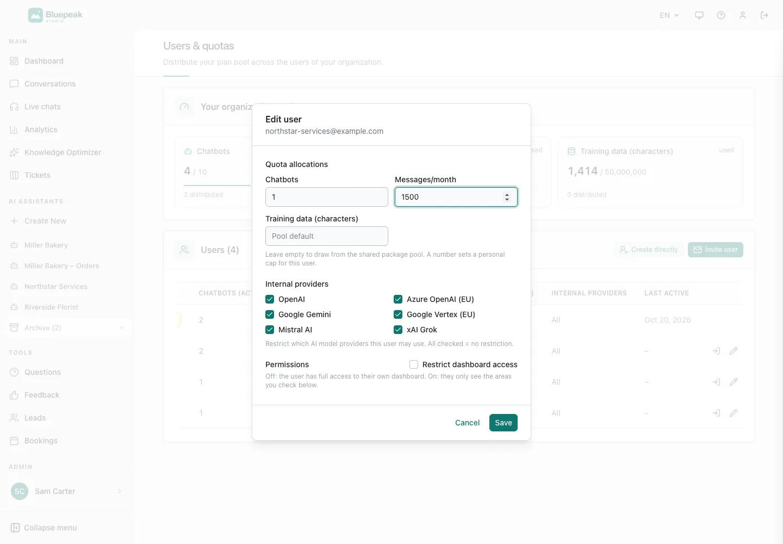Toggle the Google Gemini checkbox
The image size is (783, 544).
pyautogui.click(x=270, y=314)
